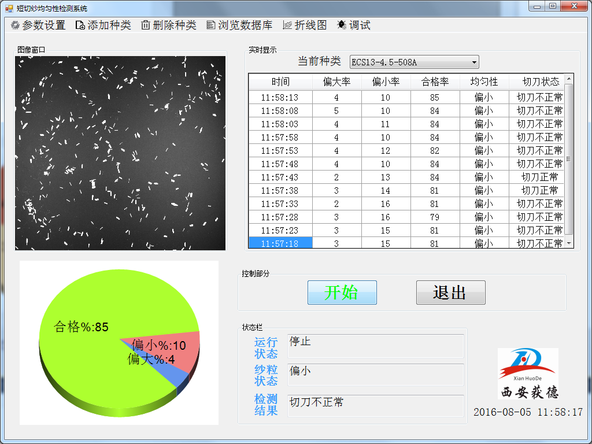Viewport: 592px width, 444px height.
Task: Click the 时间 column header
Action: (280, 82)
